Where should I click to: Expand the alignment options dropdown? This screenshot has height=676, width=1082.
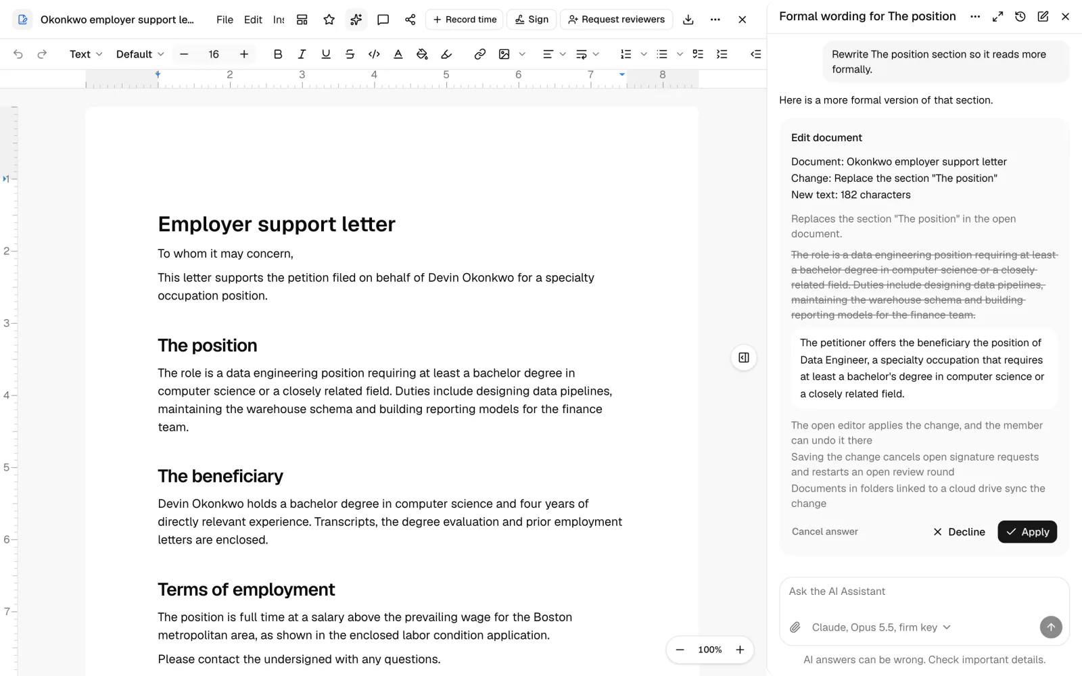(x=563, y=54)
